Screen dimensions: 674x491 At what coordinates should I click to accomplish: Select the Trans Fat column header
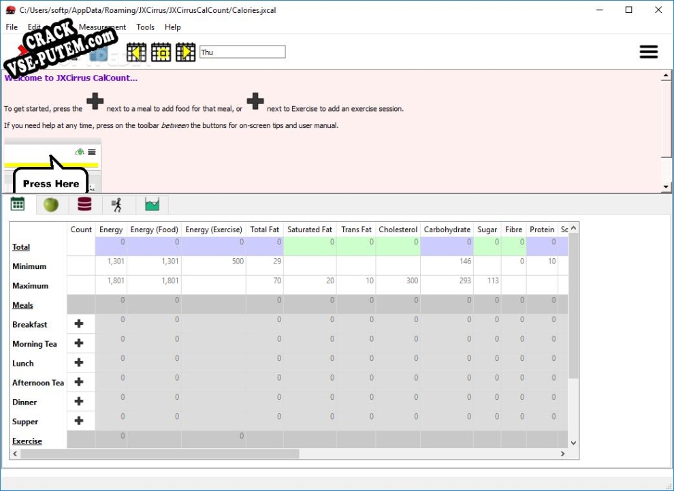356,229
